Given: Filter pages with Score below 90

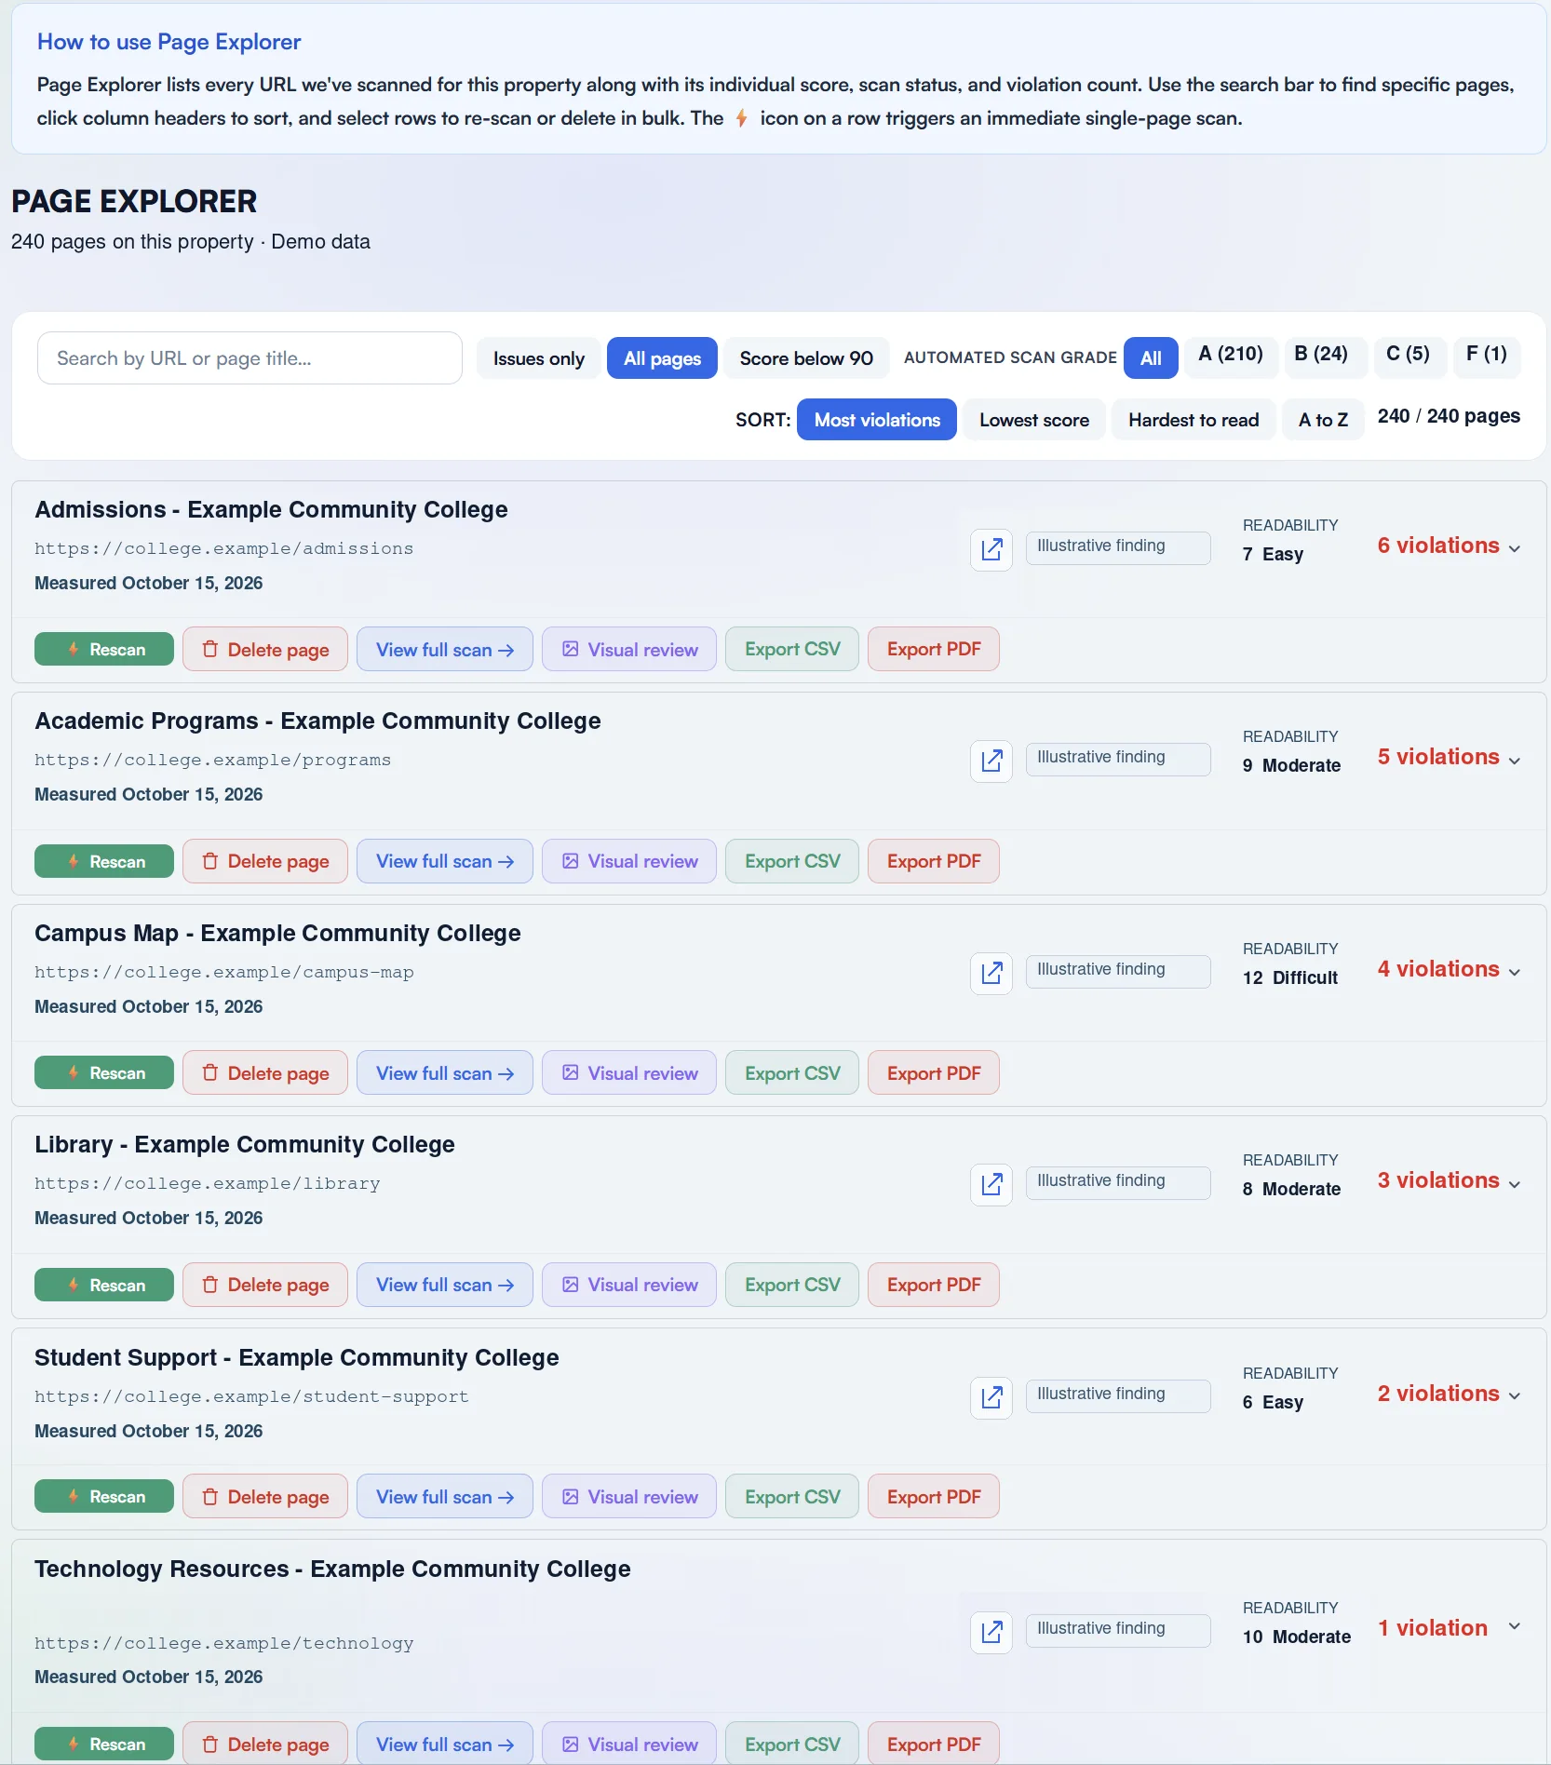Looking at the screenshot, I should click(x=806, y=358).
